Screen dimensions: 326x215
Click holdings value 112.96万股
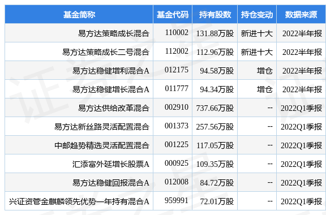(215, 52)
